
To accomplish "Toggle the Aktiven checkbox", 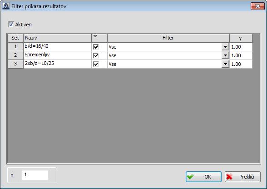I will tap(11, 25).
